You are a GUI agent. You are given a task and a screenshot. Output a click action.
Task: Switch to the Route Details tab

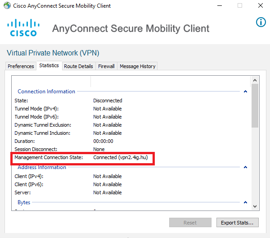78,66
